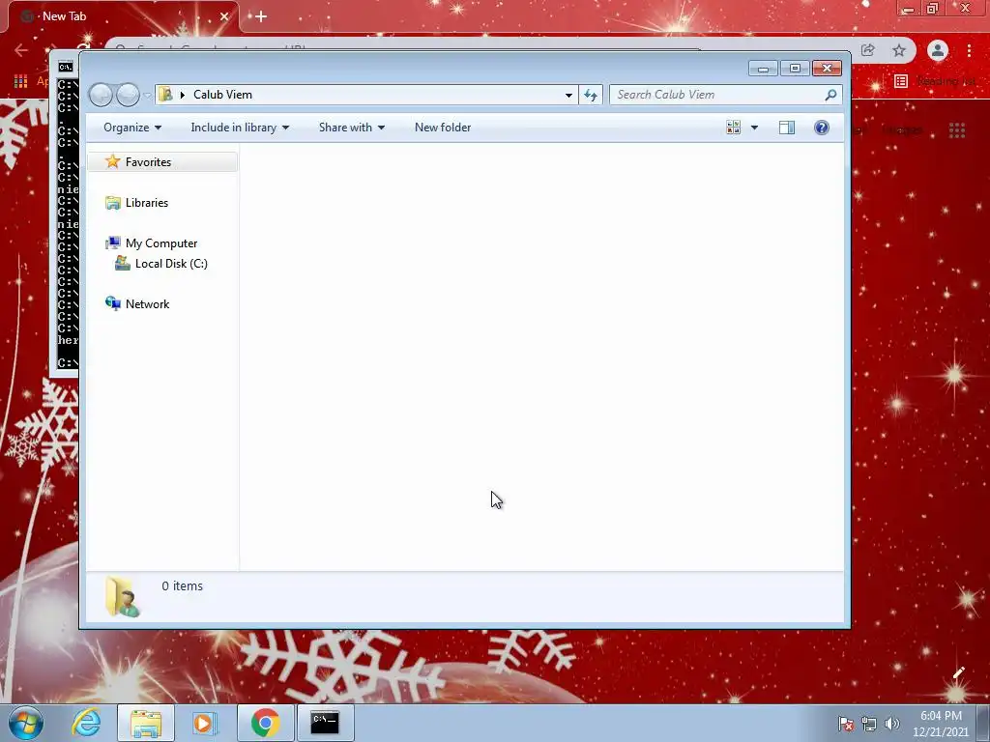Open recent locations arrow beside Forward button
Image resolution: width=990 pixels, height=742 pixels.
[x=147, y=96]
